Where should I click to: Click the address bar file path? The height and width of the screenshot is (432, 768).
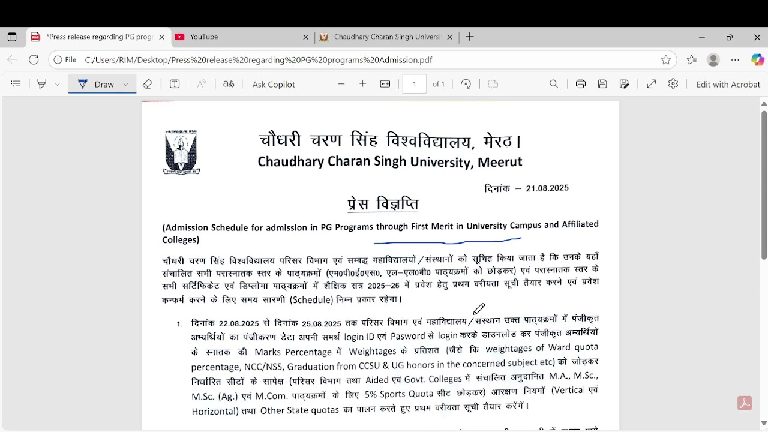259,60
